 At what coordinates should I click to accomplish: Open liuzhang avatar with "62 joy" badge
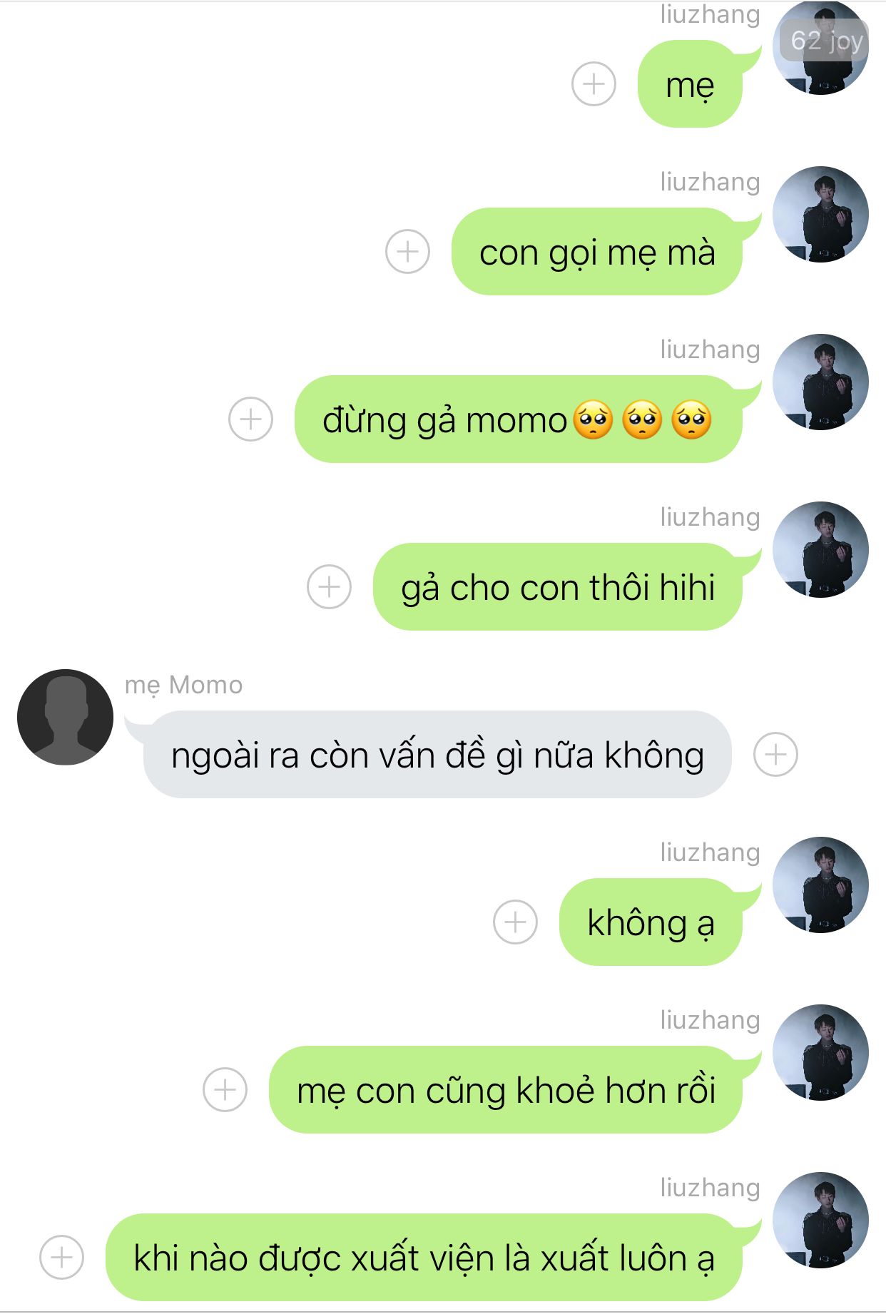click(x=820, y=47)
